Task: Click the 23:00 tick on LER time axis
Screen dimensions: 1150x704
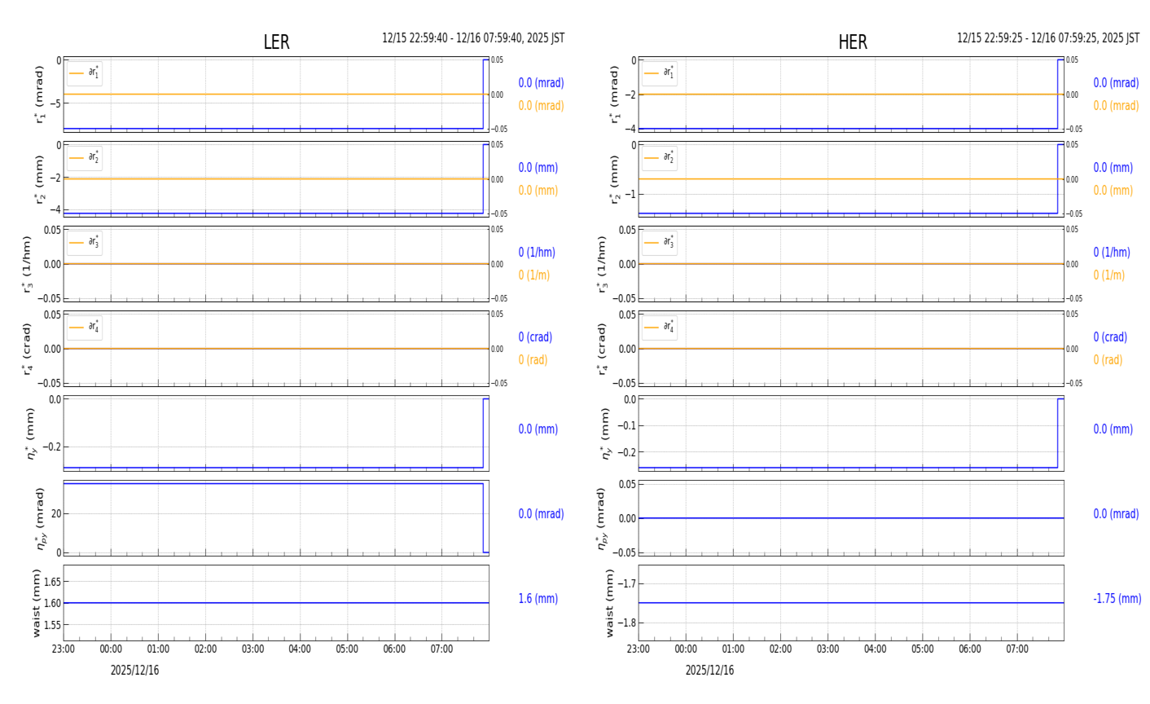Action: pyautogui.click(x=64, y=649)
